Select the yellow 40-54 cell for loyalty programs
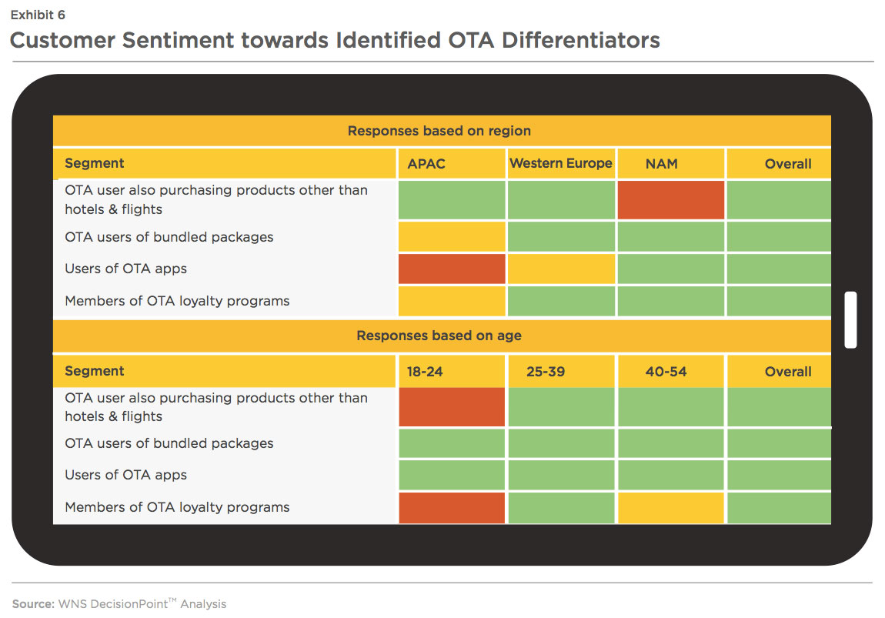Image resolution: width=885 pixels, height=618 pixels. click(670, 508)
